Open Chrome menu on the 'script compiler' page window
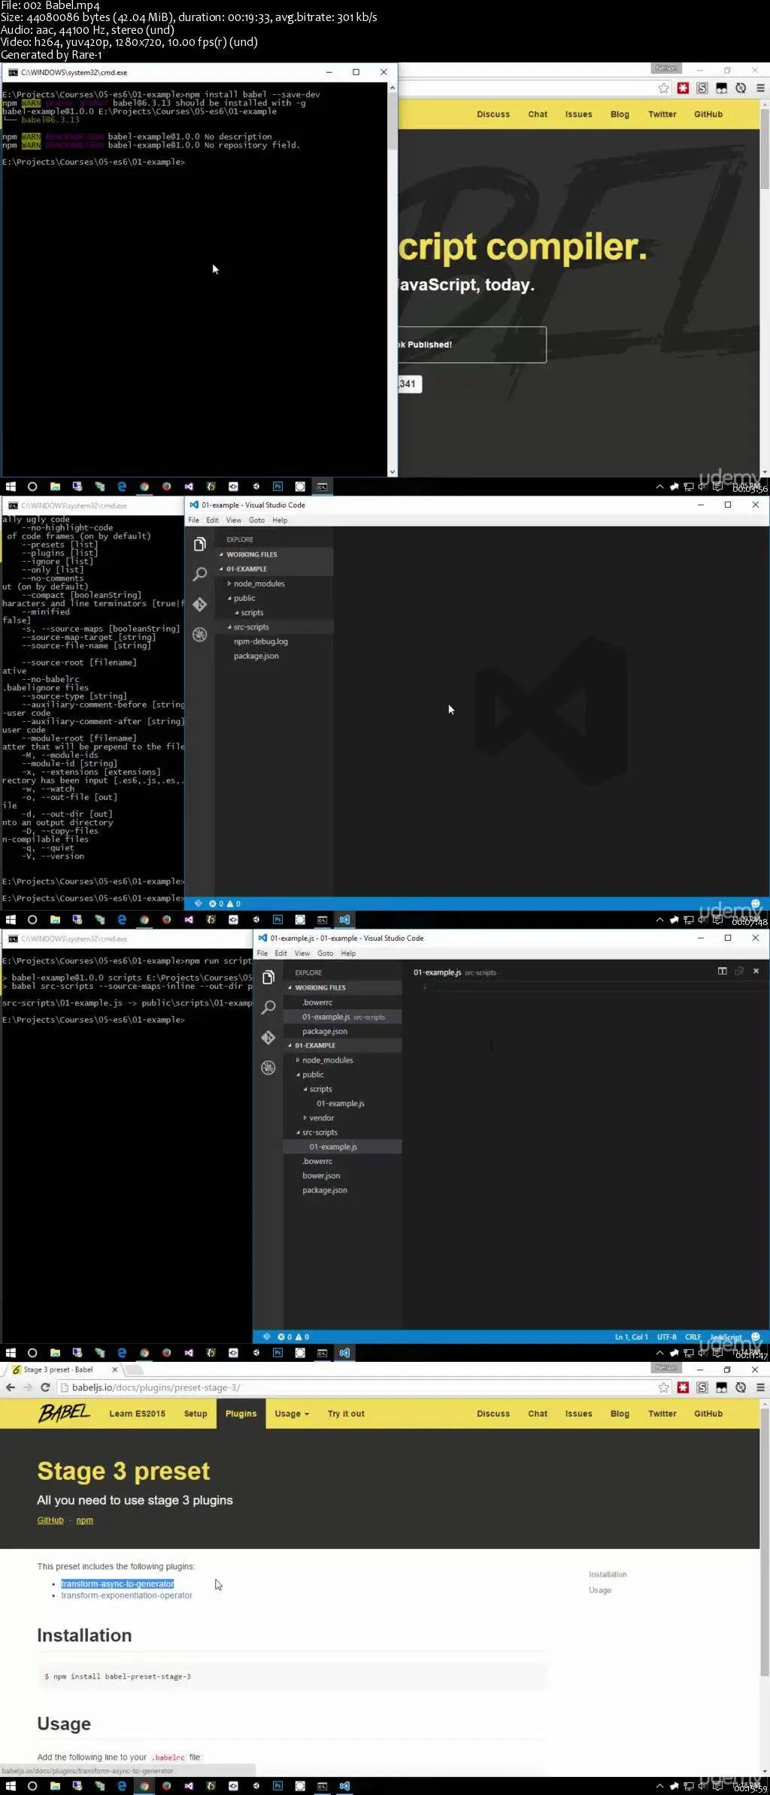Screen dimensions: 770x1795 pos(760,88)
